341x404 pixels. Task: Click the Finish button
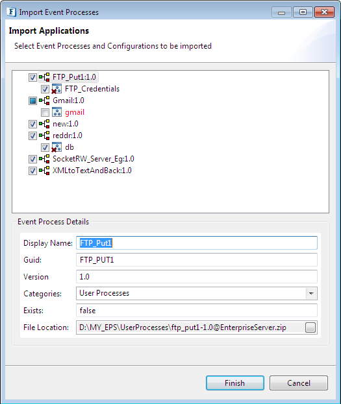coord(235,383)
